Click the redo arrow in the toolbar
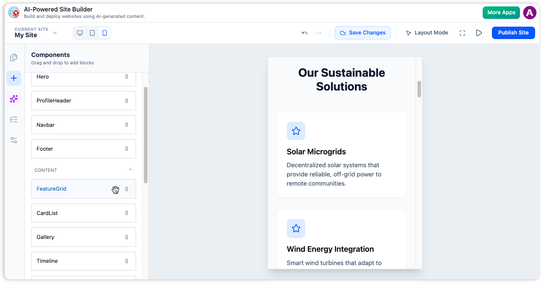Screen dimensions: 542x283 pos(319,33)
